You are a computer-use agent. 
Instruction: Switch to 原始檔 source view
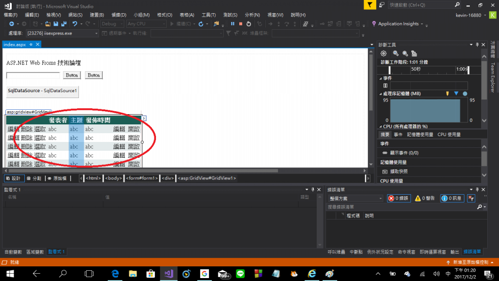pyautogui.click(x=58, y=179)
